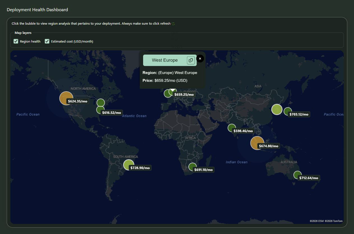Click the $691.18/mo price label
Screen dimensions: 354x234
pos(203,170)
